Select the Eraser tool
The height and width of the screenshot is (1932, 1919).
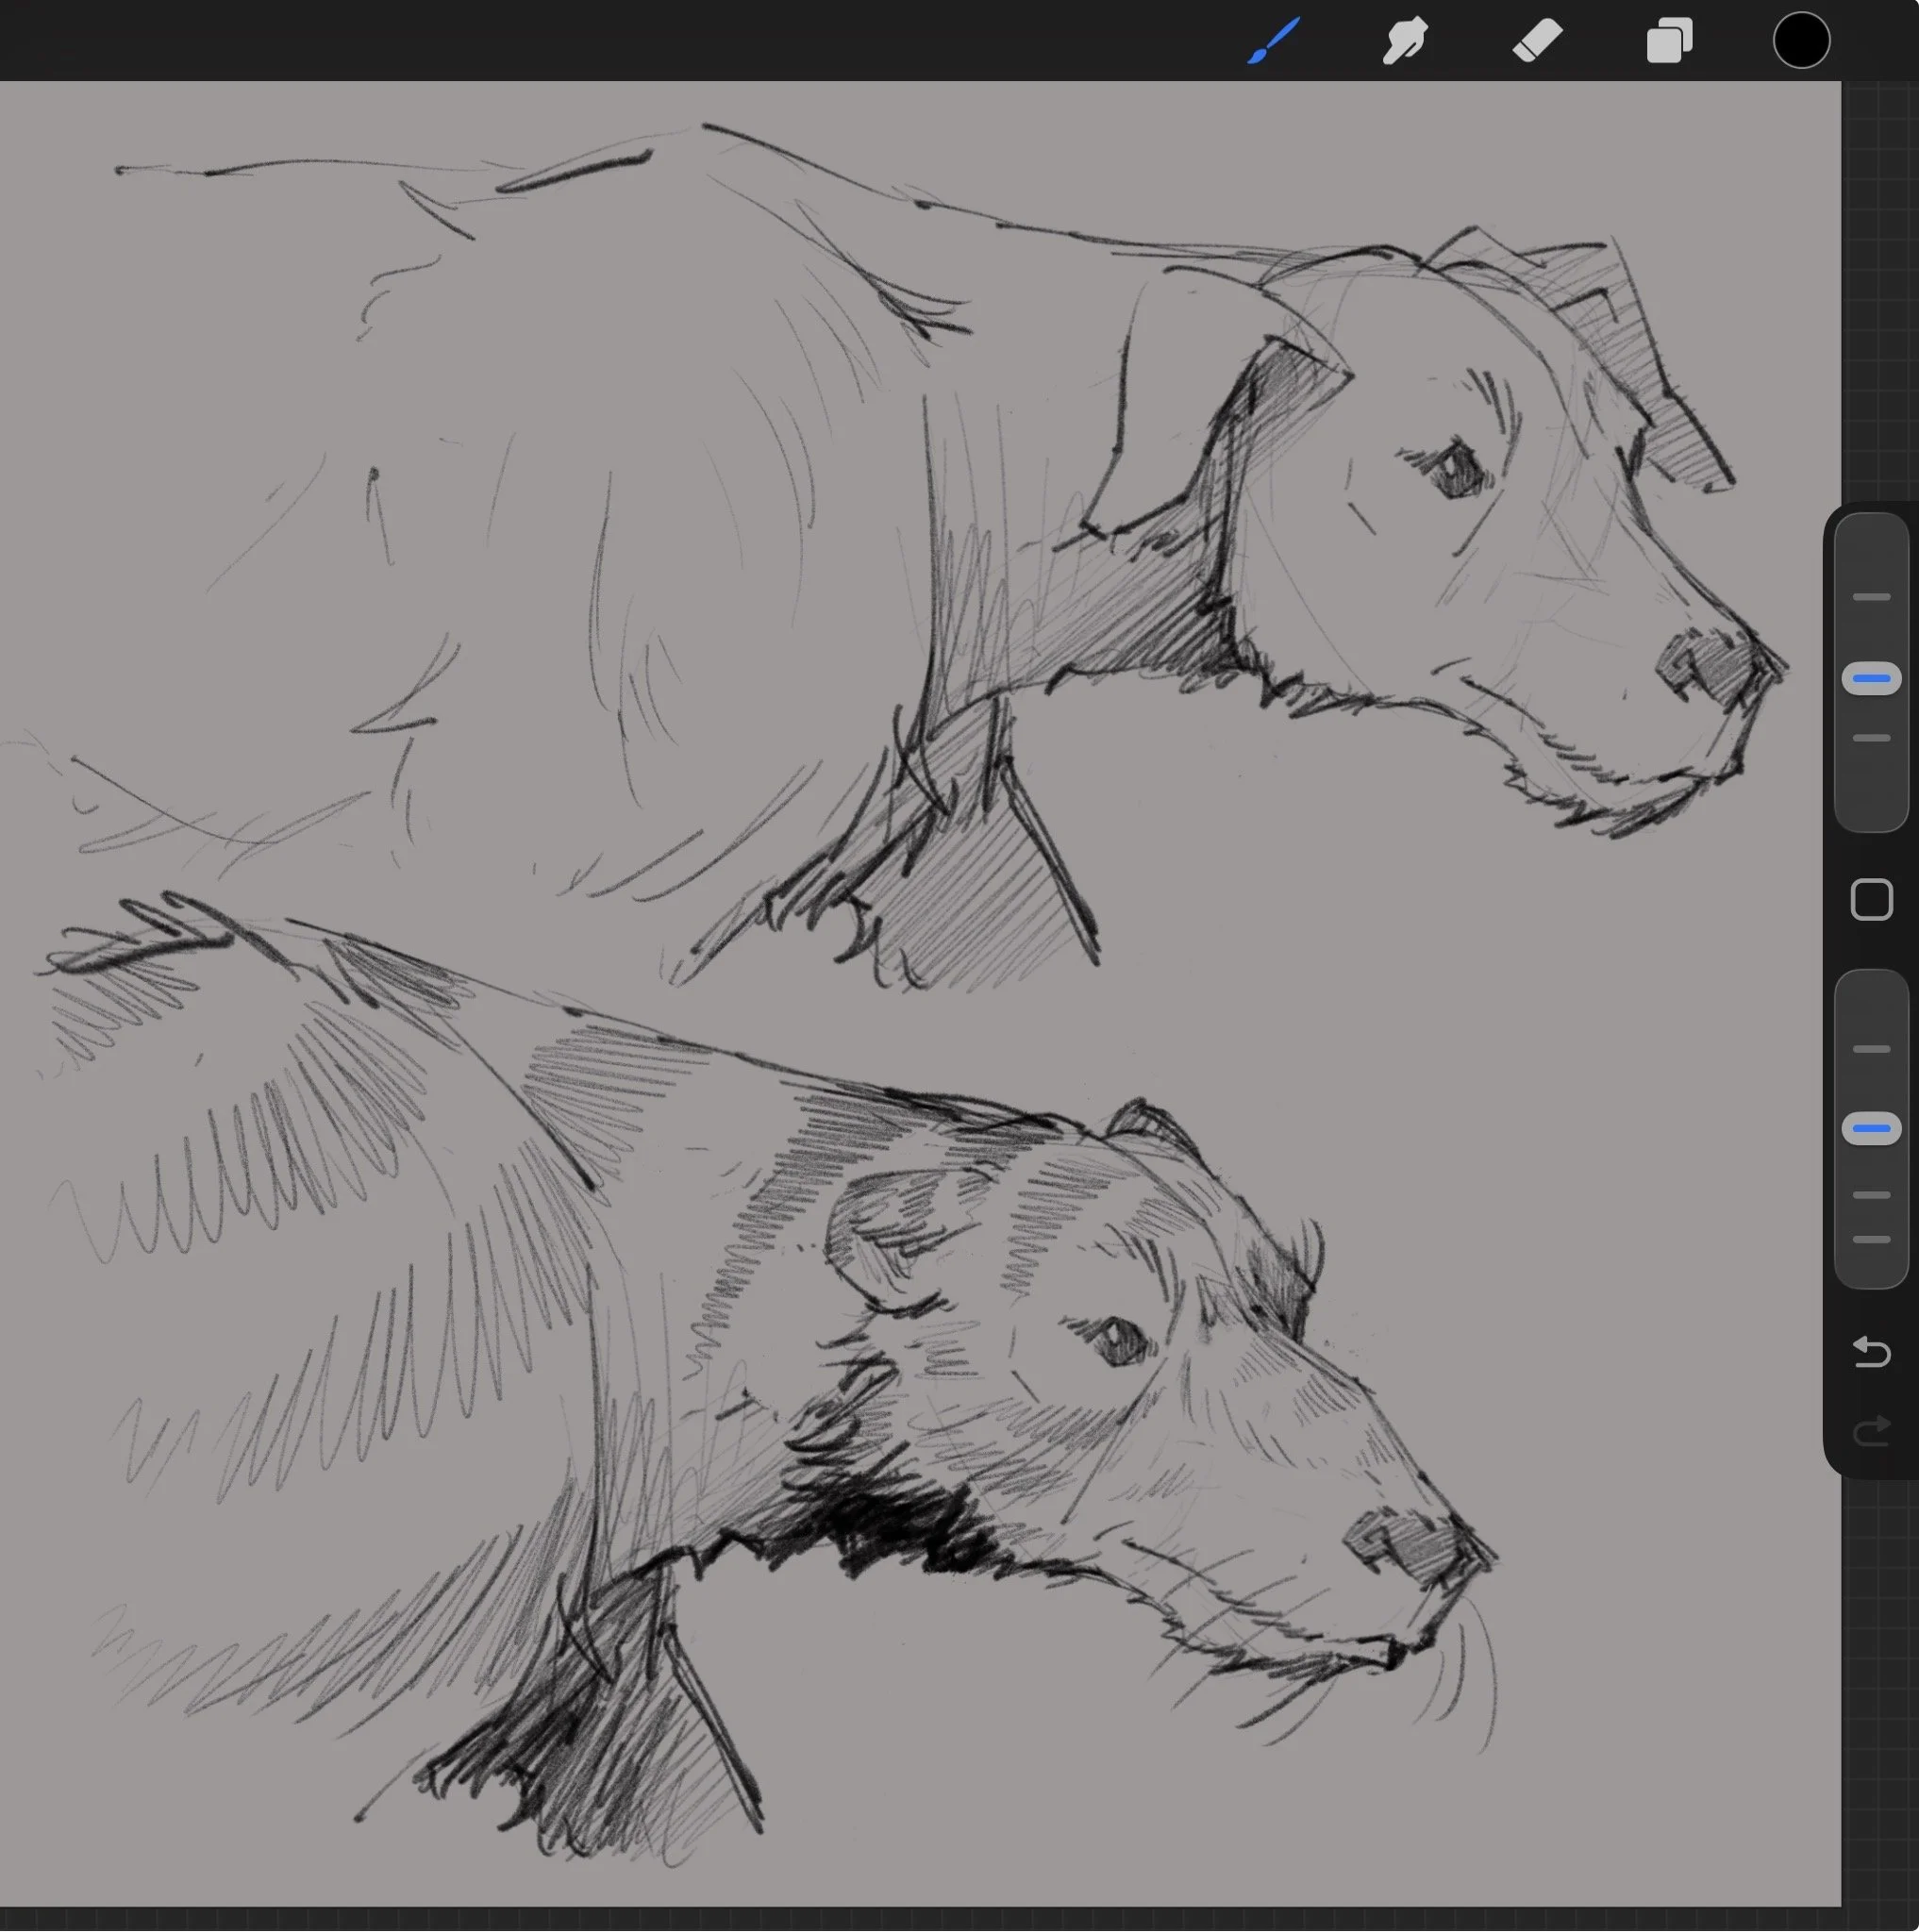1537,41
